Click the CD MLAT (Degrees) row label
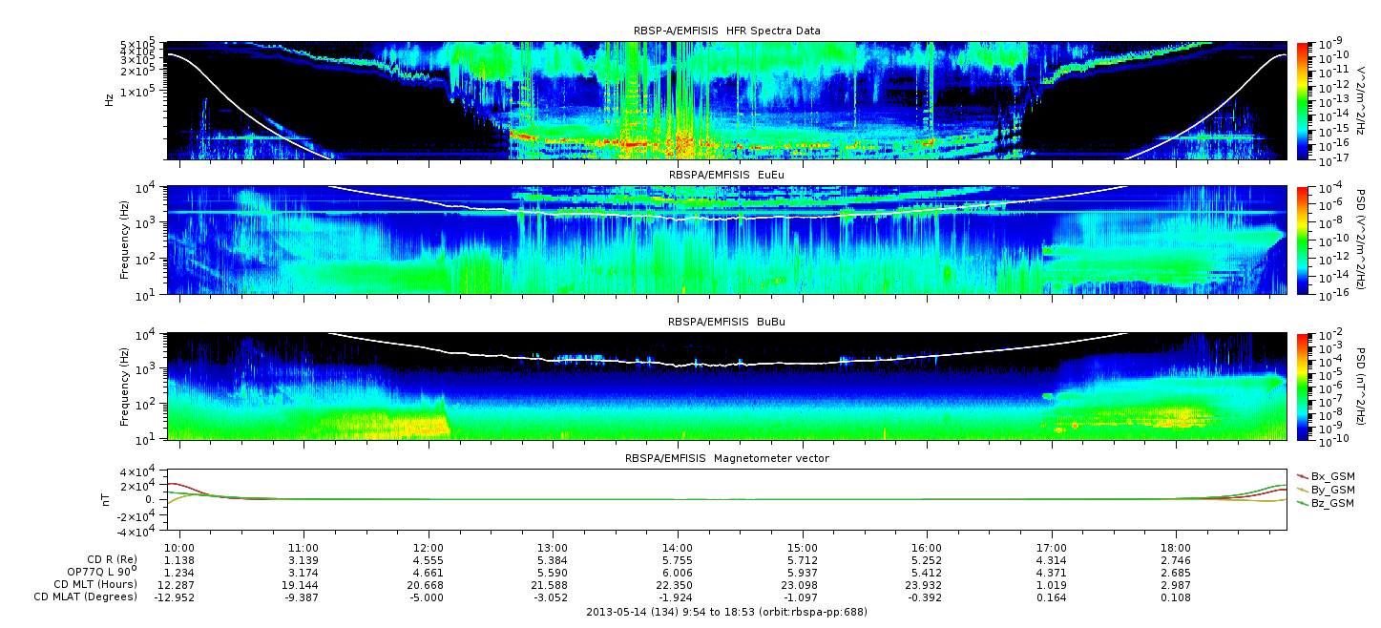 (87, 597)
